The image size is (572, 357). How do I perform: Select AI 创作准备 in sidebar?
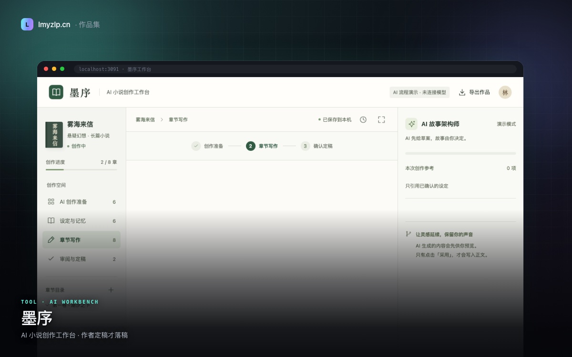[x=82, y=202]
